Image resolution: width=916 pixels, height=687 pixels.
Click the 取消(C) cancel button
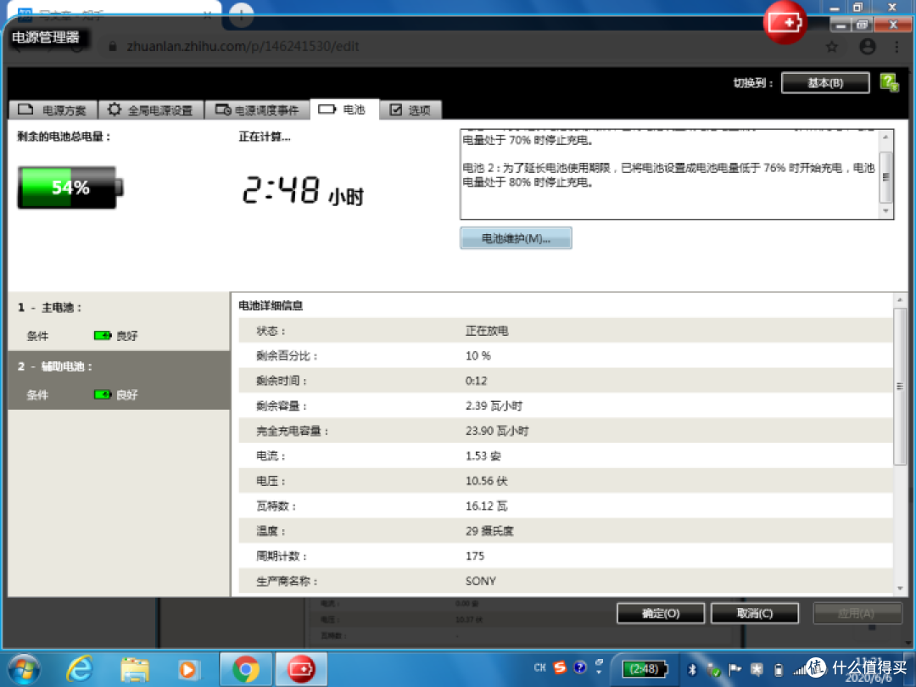click(x=755, y=613)
